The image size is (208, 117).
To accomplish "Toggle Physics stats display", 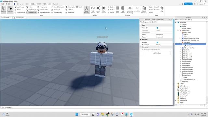I will [151, 12].
